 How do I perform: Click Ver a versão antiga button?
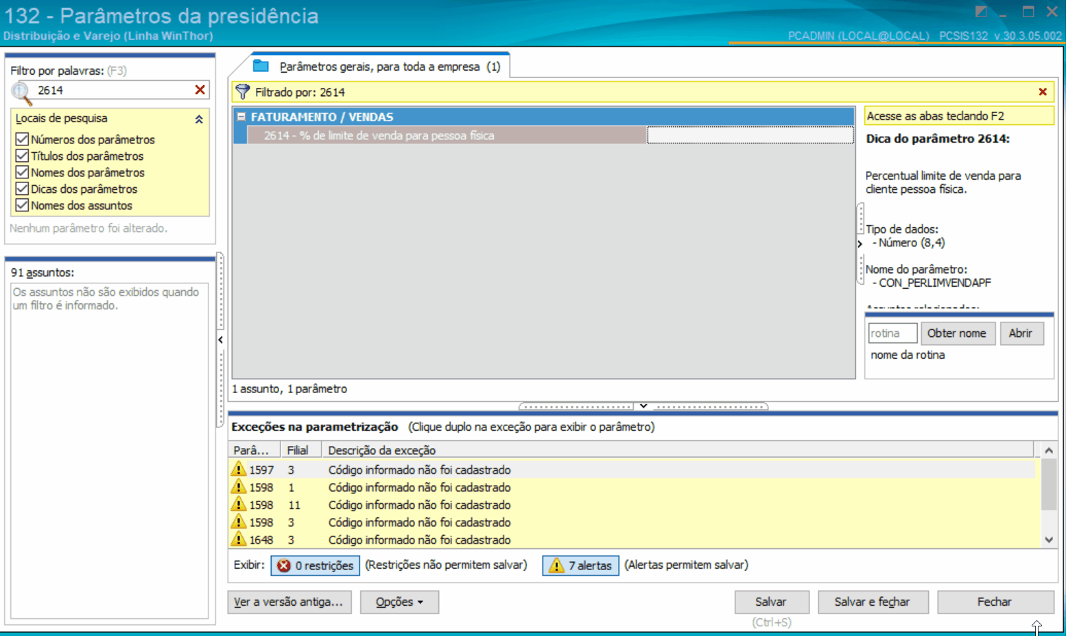[x=289, y=602]
